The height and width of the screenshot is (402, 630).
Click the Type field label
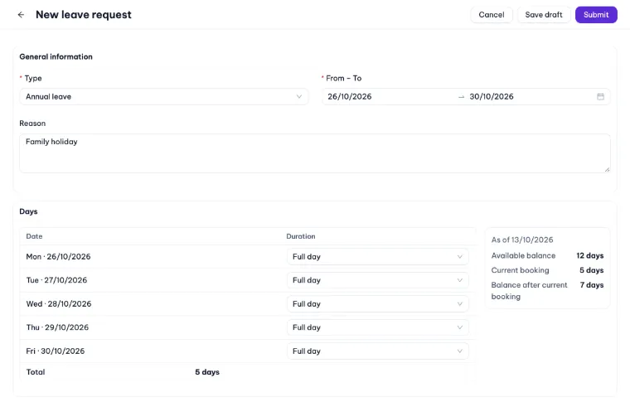(33, 78)
